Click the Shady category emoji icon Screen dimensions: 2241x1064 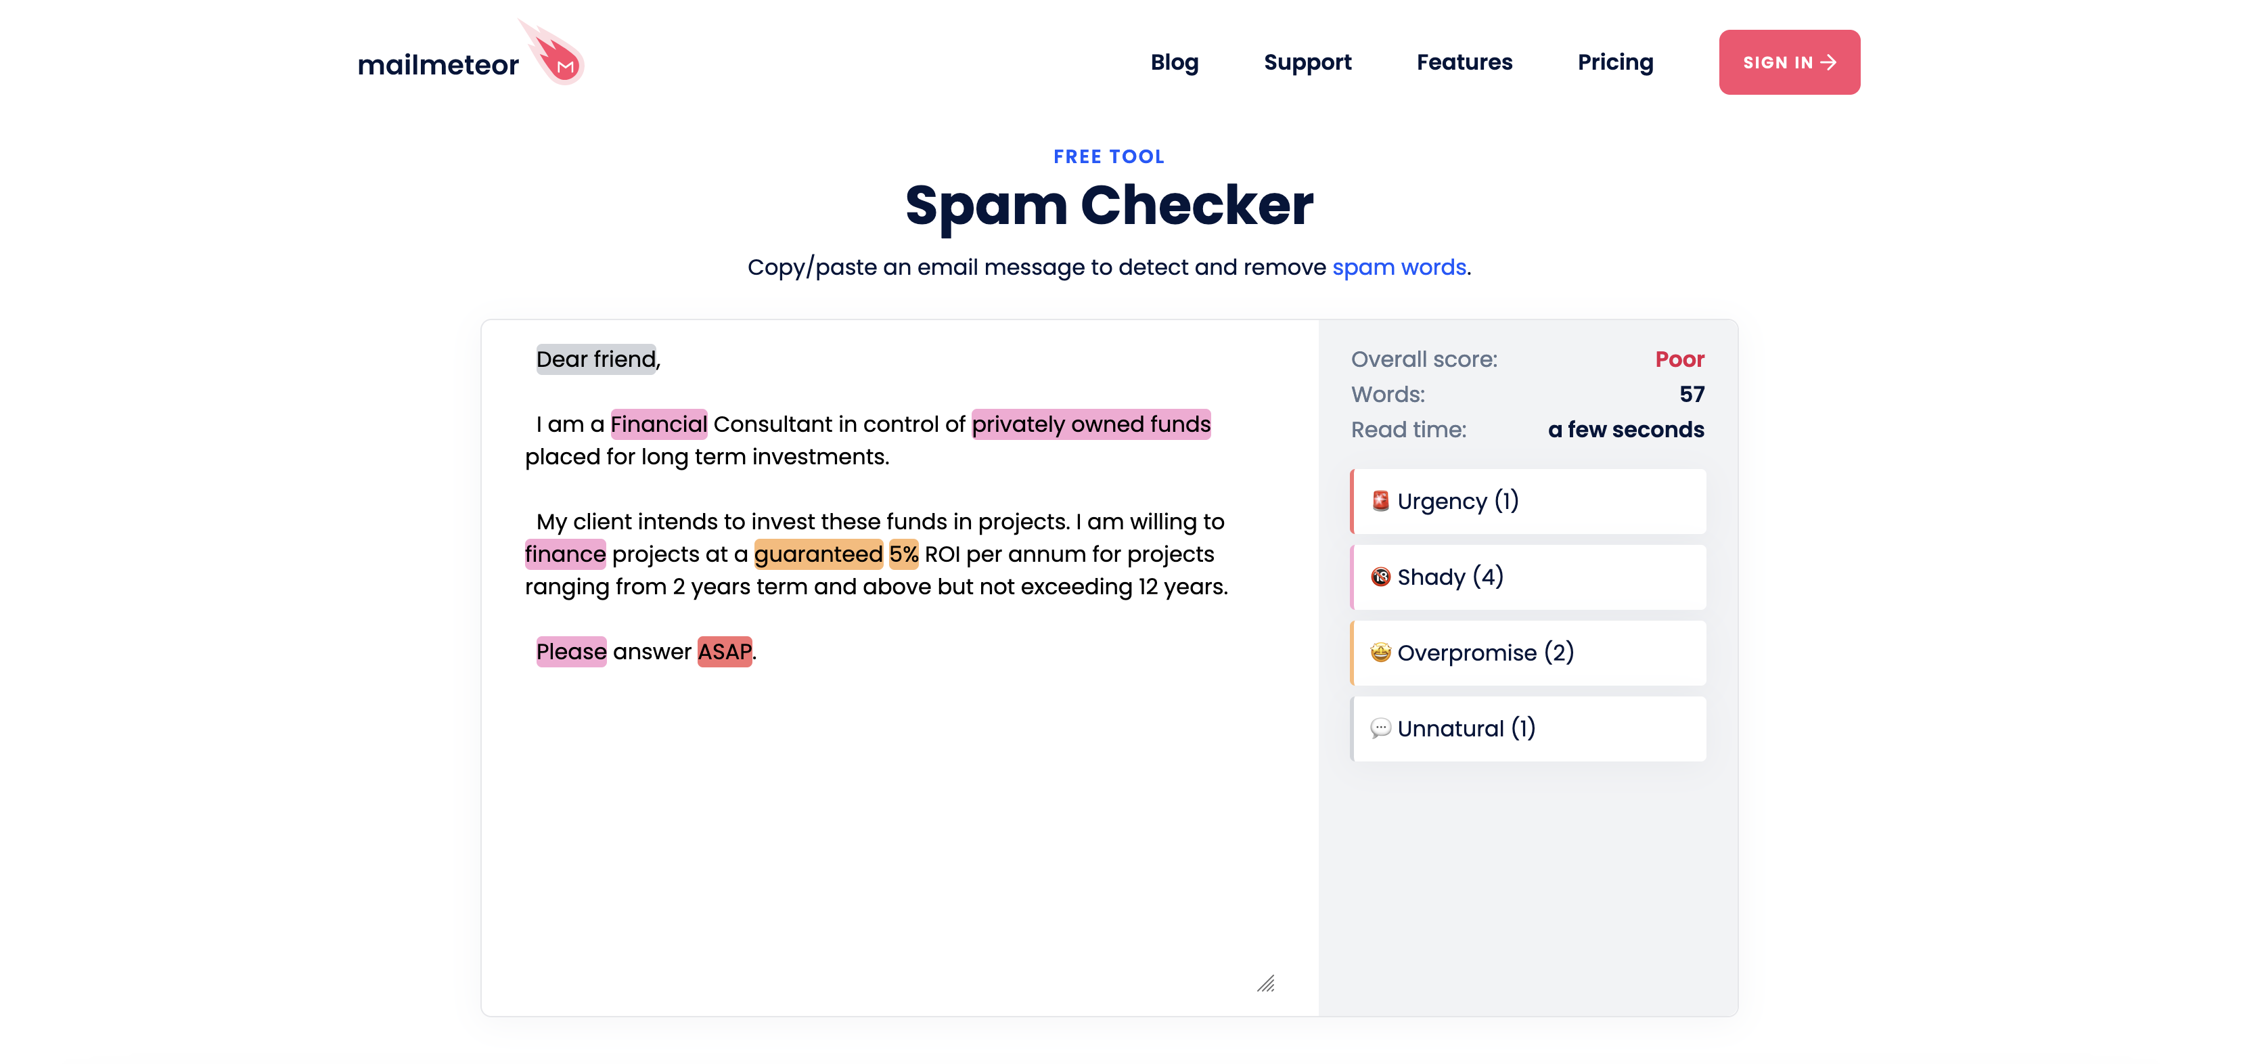coord(1380,577)
